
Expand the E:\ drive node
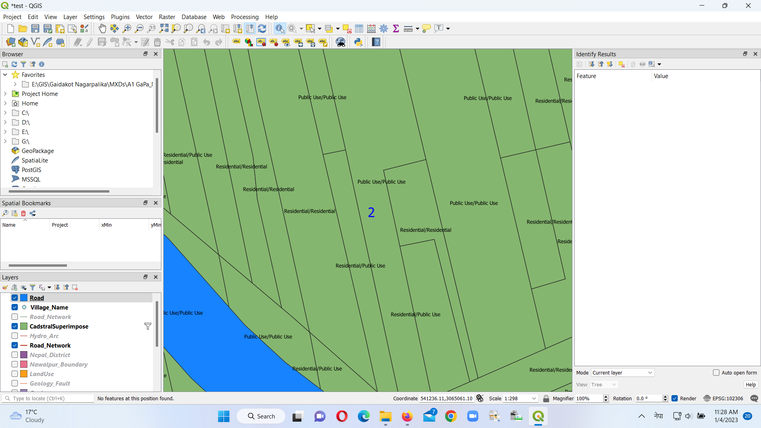click(5, 132)
